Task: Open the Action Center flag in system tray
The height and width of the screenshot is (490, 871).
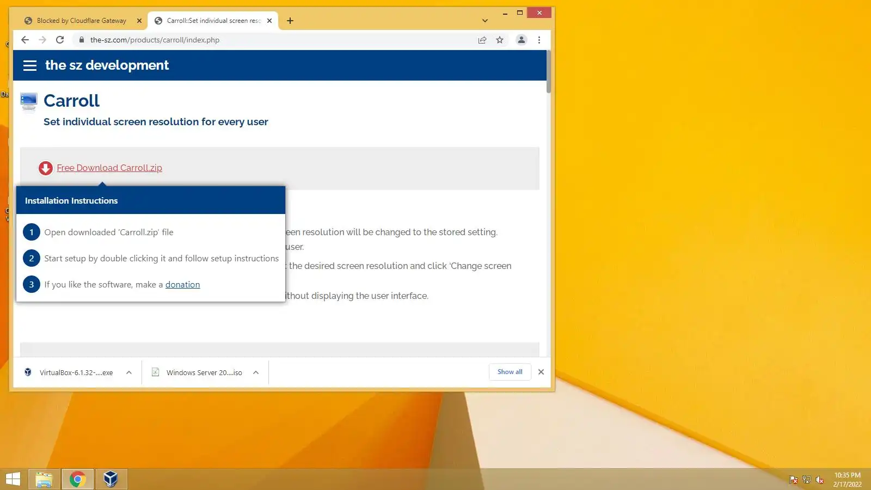Action: (x=794, y=480)
